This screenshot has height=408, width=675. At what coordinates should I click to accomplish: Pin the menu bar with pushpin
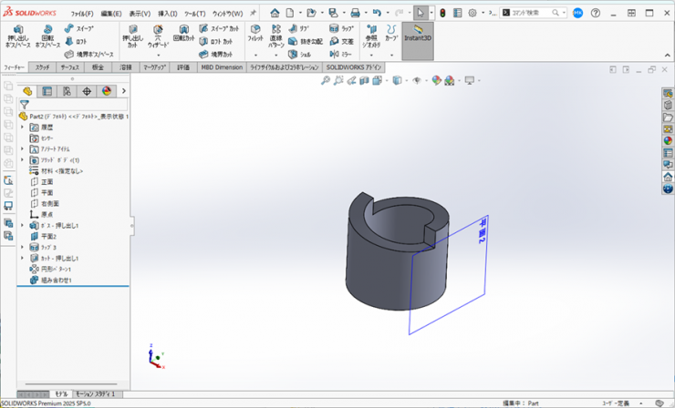(252, 14)
